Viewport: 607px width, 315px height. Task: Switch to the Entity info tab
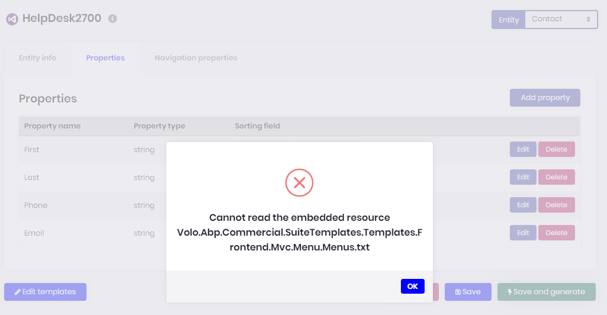pos(37,58)
